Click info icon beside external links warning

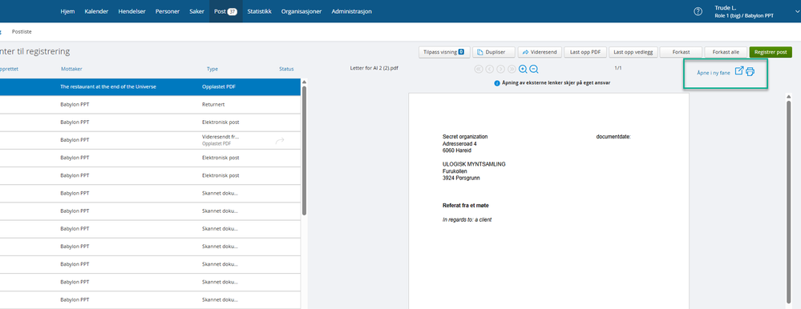click(x=497, y=83)
